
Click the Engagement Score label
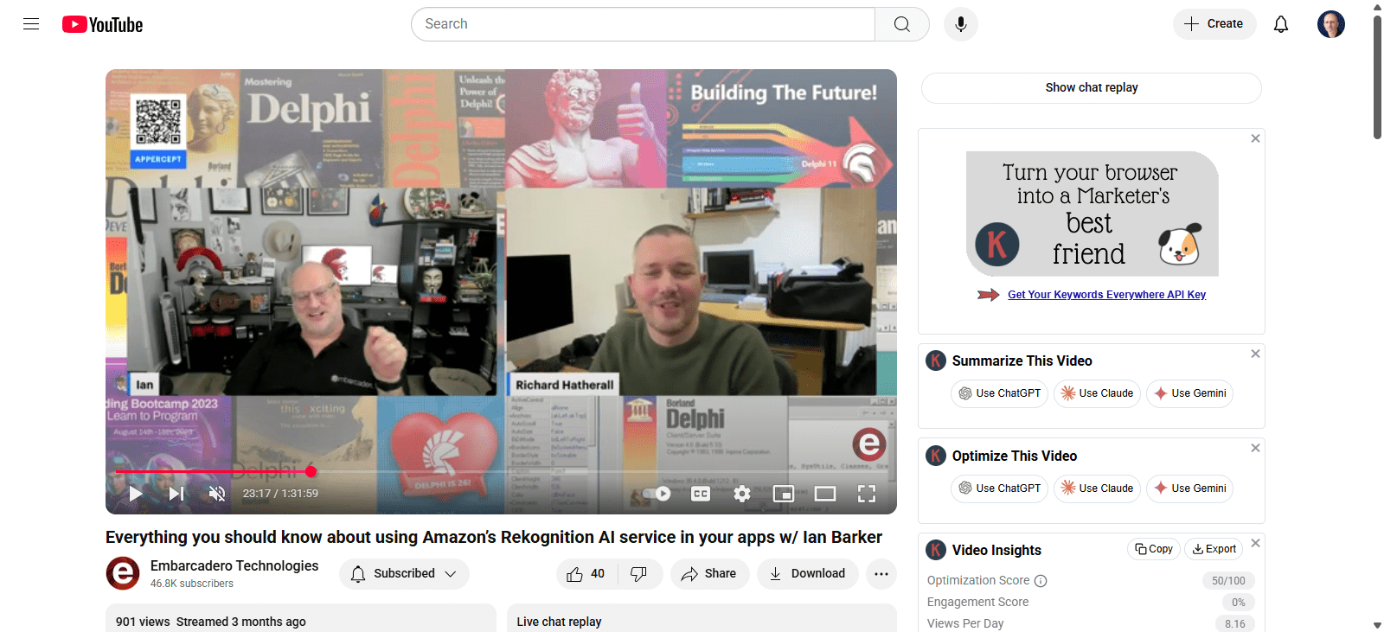[977, 603]
